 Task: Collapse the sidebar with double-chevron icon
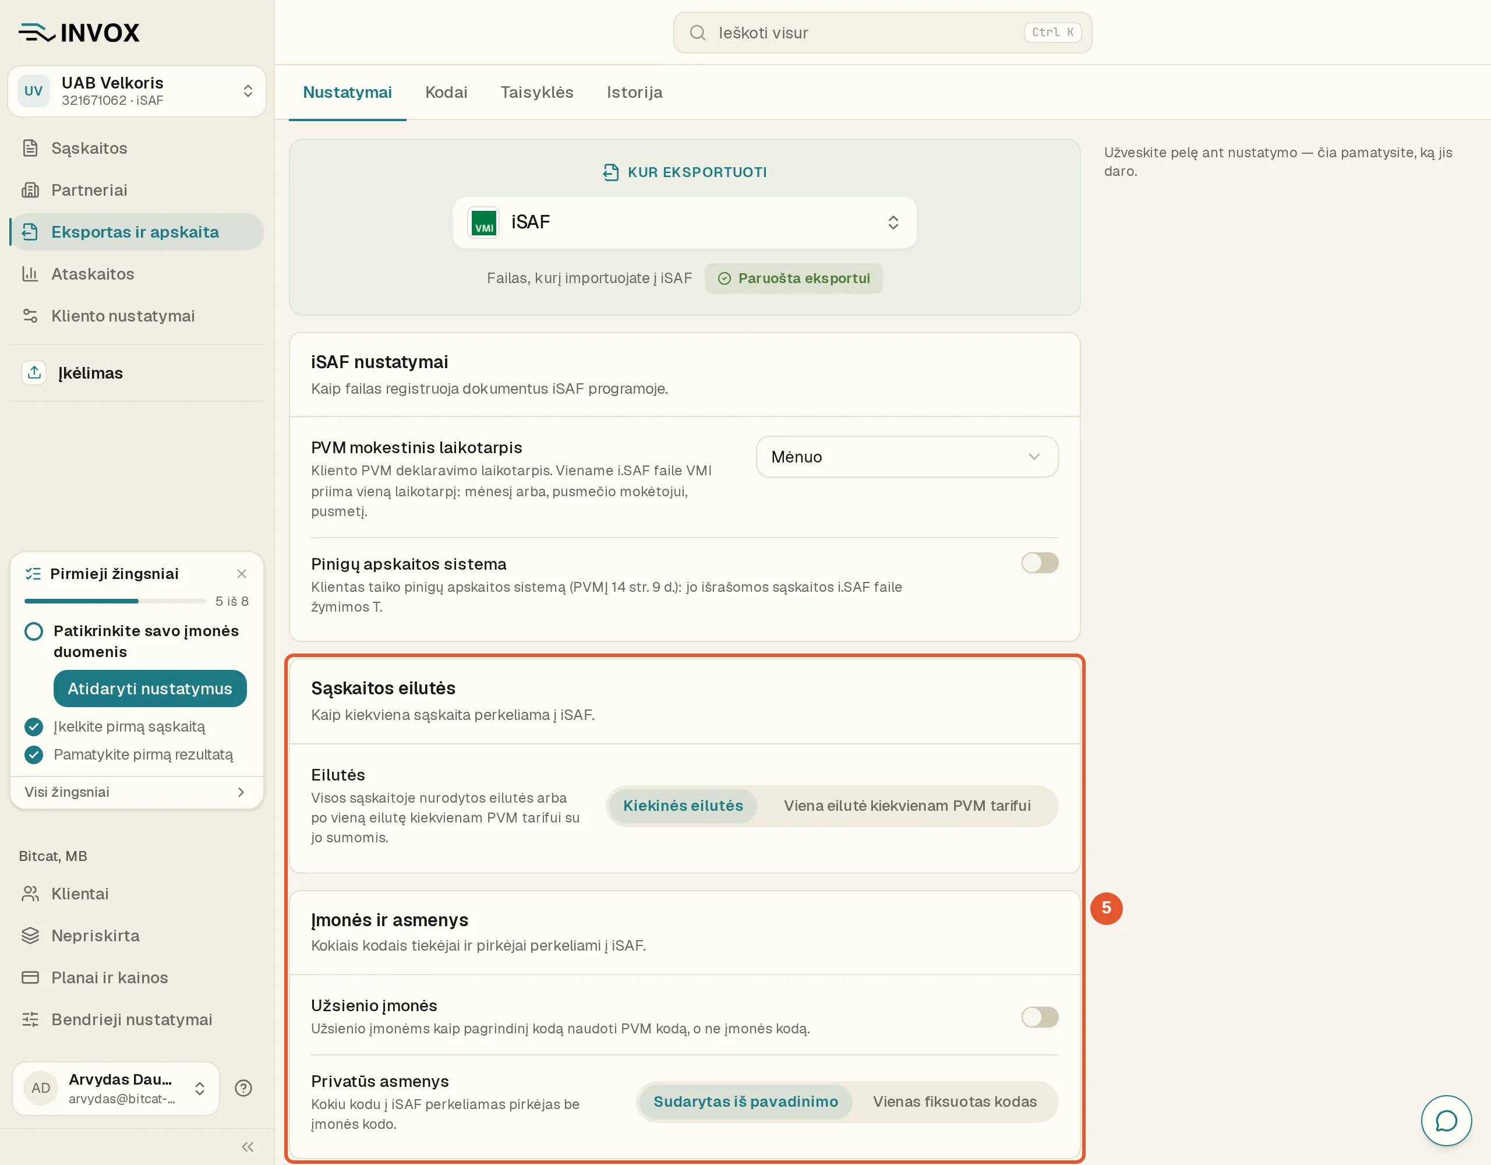pos(248,1146)
